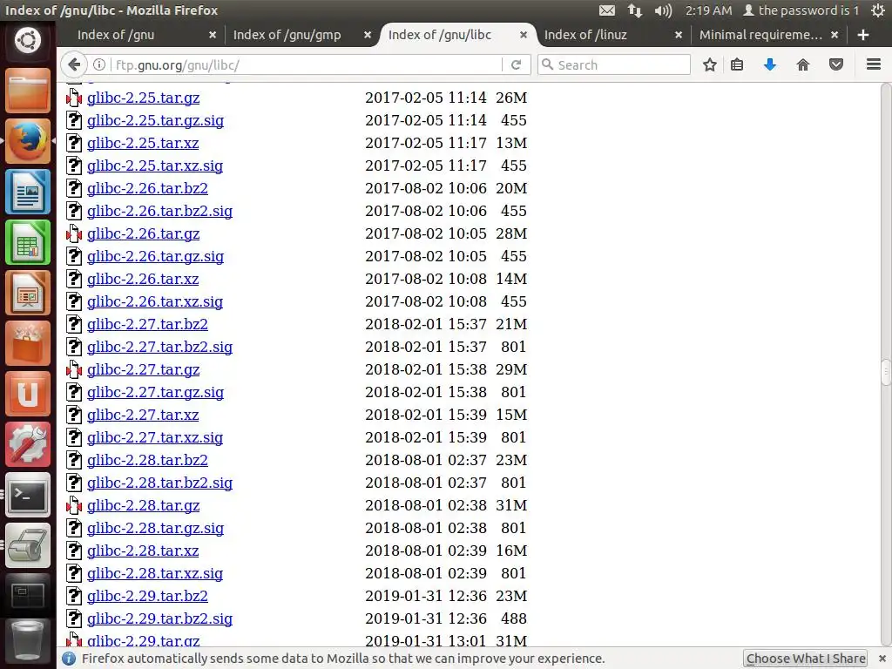Open glibc-2.26.tar.gz.sig link
This screenshot has height=669, width=892.
[x=155, y=257]
